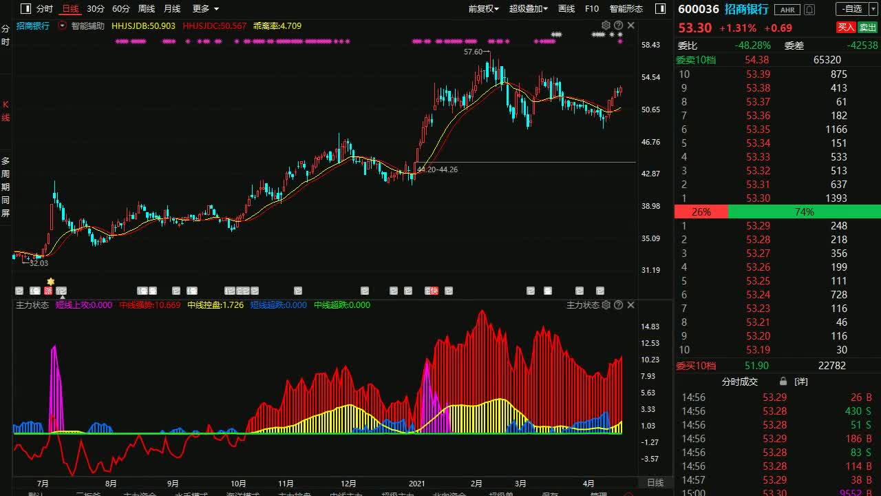881x496 pixels.
Task: Select 多周期同屏 in left sidebar
Action: [x=6, y=187]
